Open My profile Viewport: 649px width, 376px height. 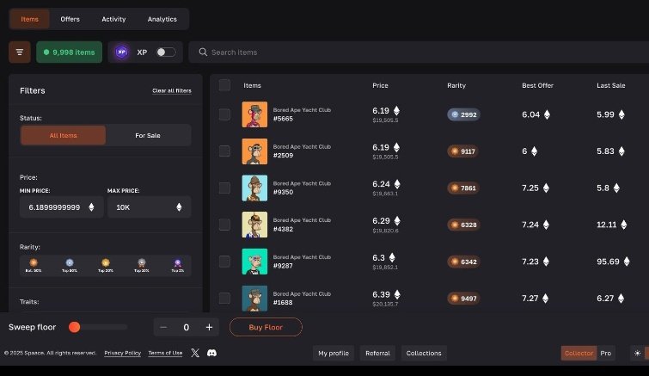(334, 354)
